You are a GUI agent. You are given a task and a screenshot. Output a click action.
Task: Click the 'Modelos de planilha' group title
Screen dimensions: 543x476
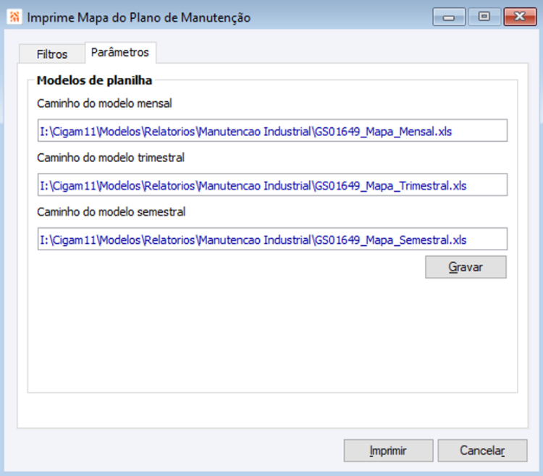(94, 80)
